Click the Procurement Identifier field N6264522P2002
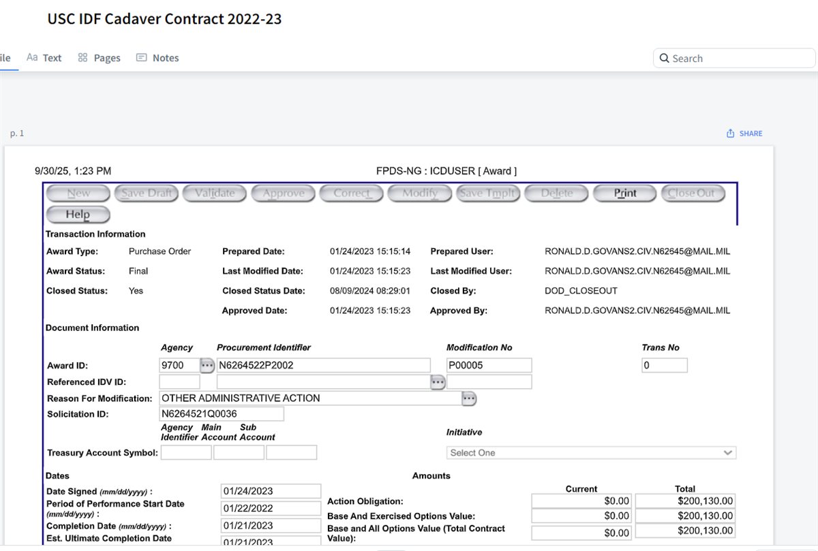This screenshot has width=818, height=551. (x=323, y=366)
